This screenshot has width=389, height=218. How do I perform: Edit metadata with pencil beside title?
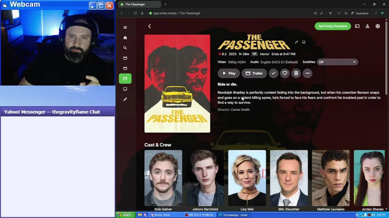click(x=296, y=42)
